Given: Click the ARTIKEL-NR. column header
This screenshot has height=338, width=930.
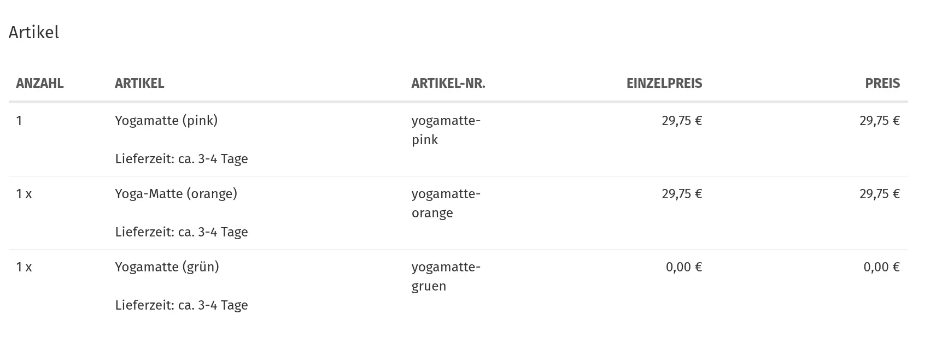Looking at the screenshot, I should (x=448, y=83).
